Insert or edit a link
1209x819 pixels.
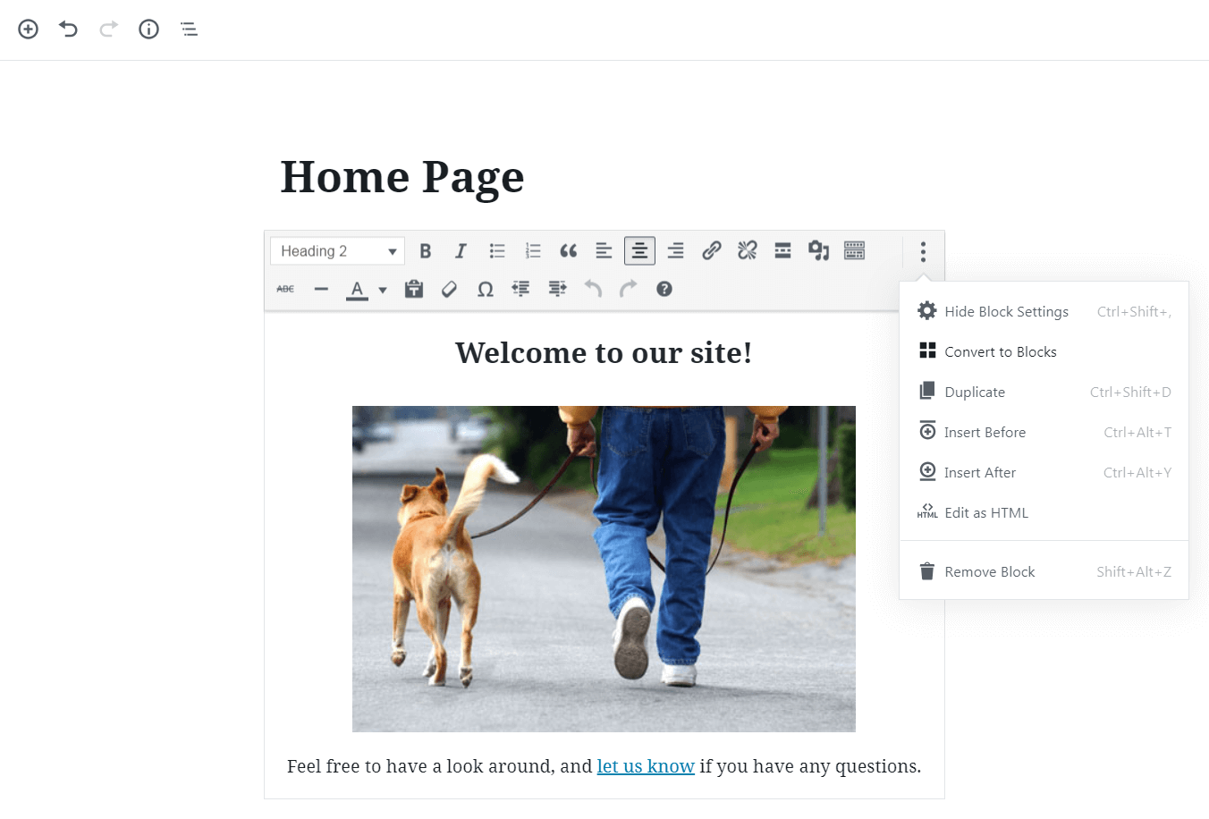coord(712,251)
